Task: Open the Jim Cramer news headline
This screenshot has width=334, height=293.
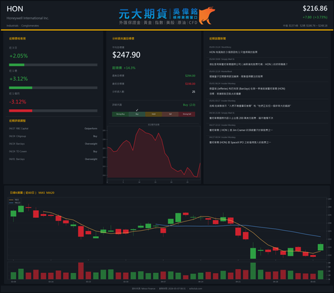Action: point(241,130)
